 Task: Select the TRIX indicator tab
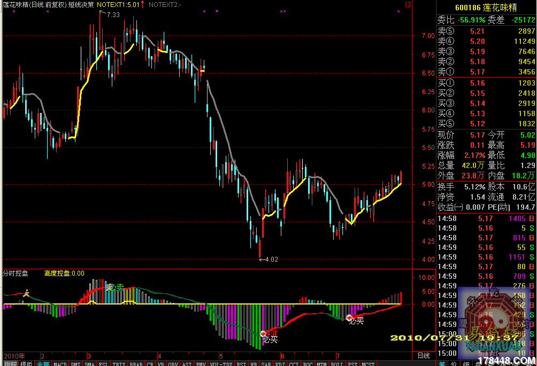(119, 363)
